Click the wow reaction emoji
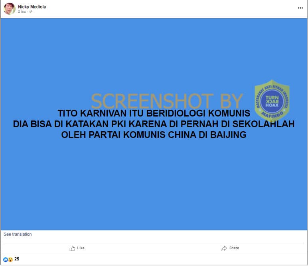The height and width of the screenshot is (266, 308). click(10, 259)
